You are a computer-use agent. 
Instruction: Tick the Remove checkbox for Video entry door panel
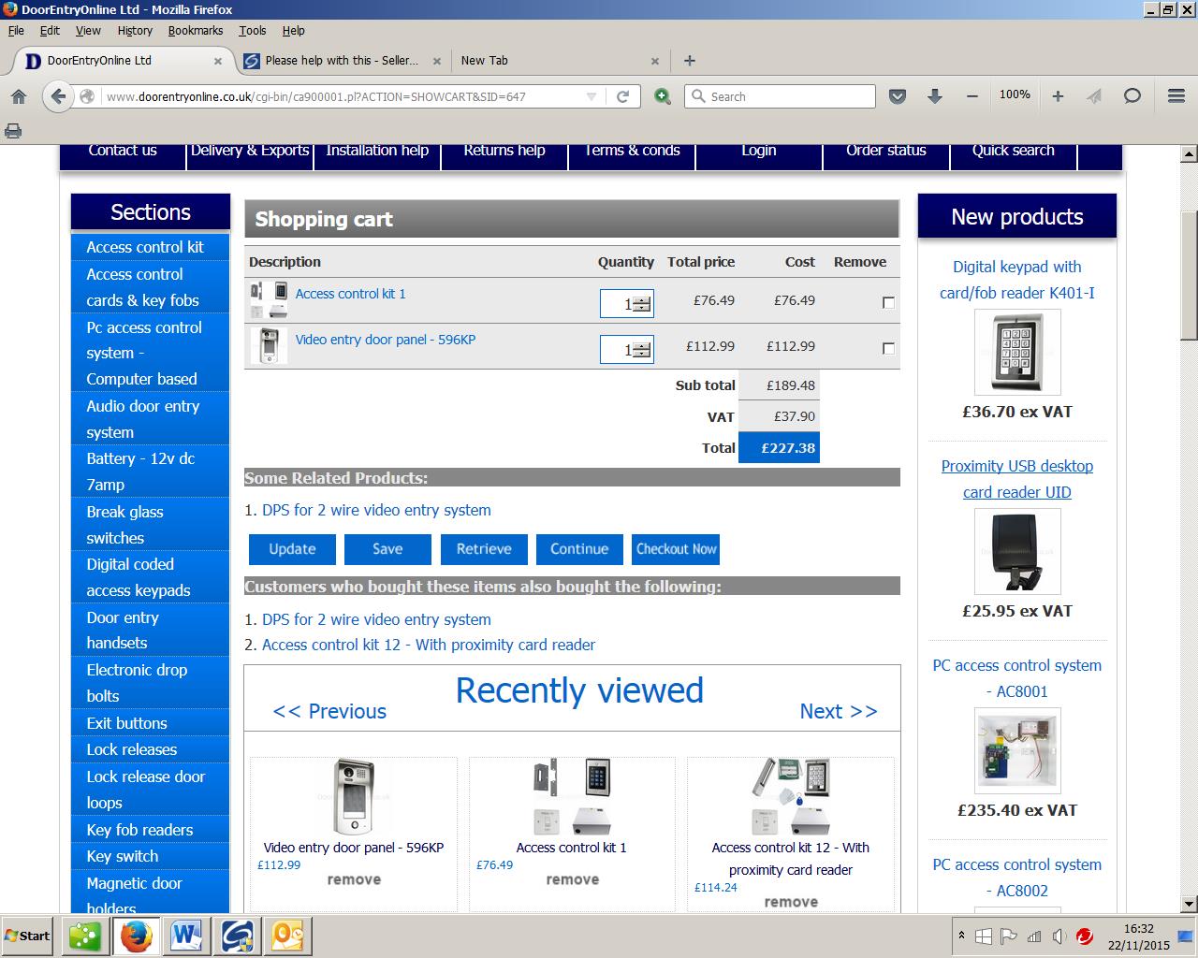click(x=888, y=348)
